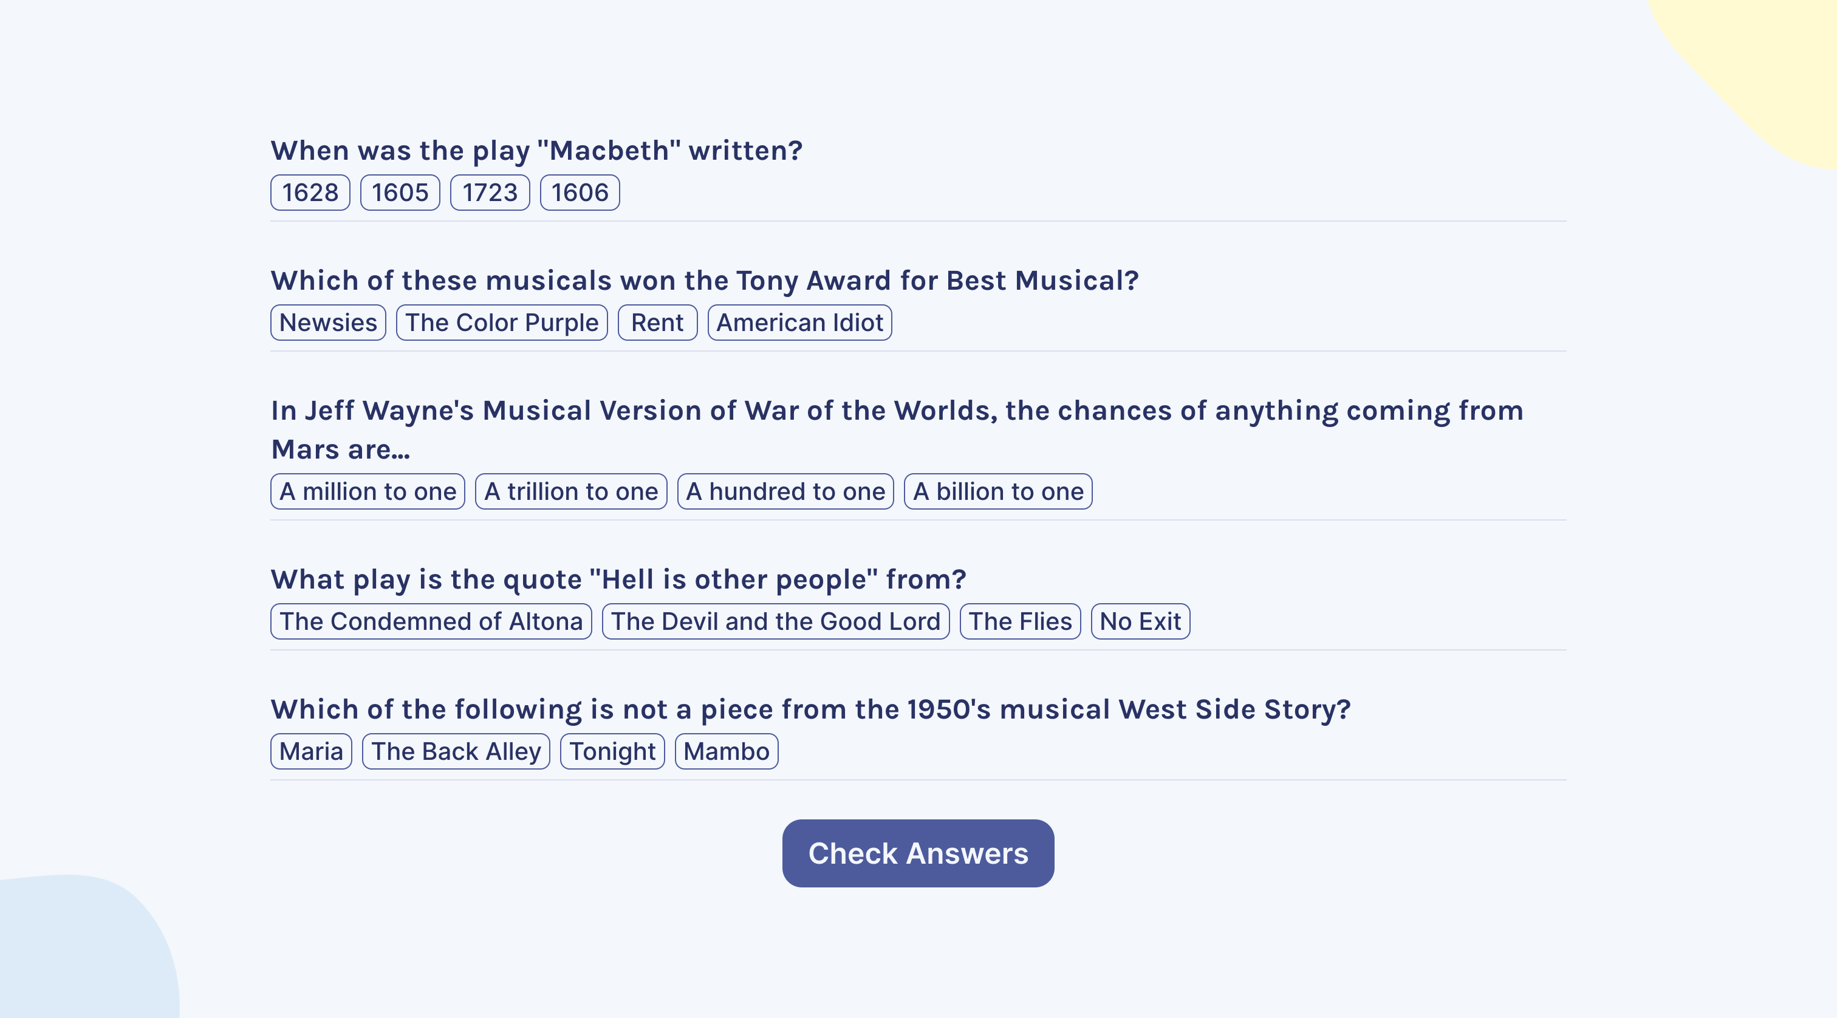Choose Newsies as the Tony winner

click(x=328, y=322)
